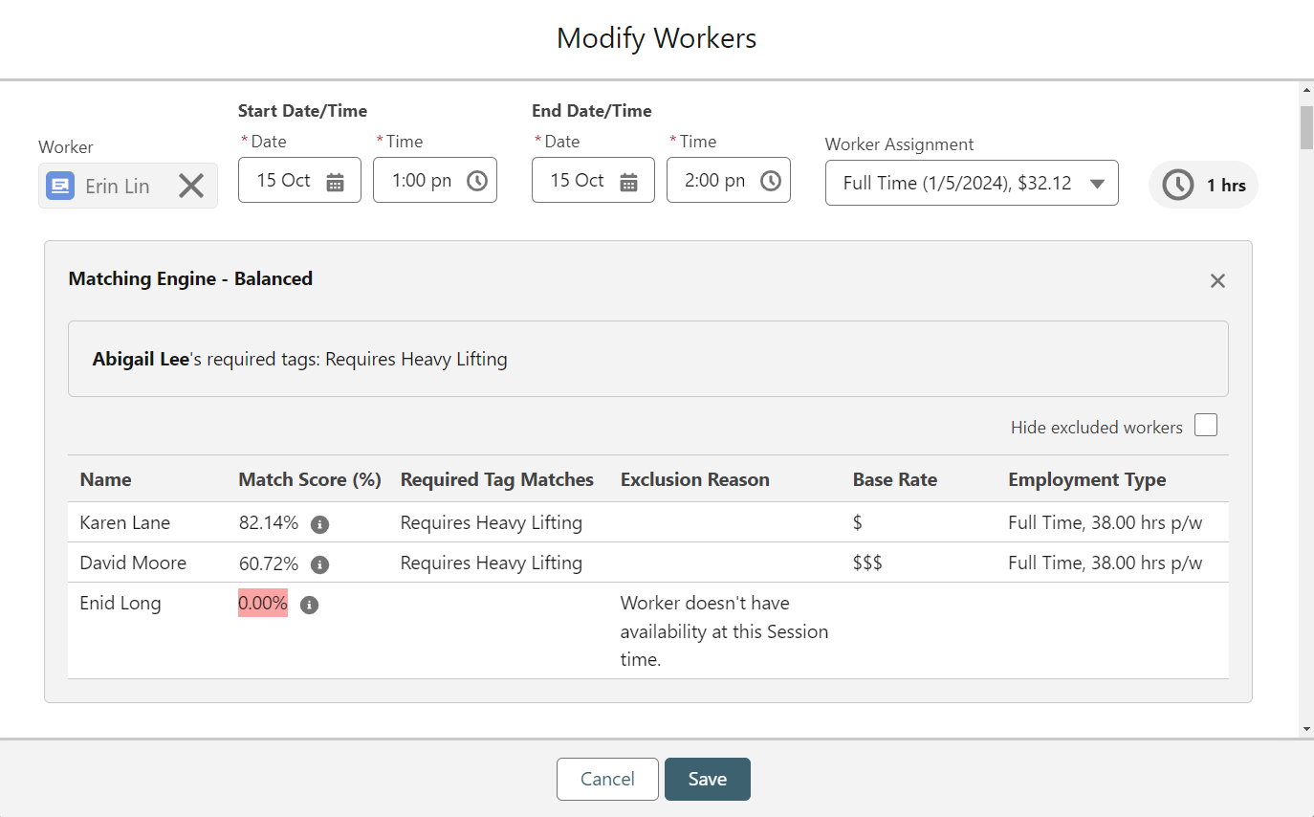Open Enid Long's match score info tooltip
This screenshot has height=817, width=1314.
point(309,604)
